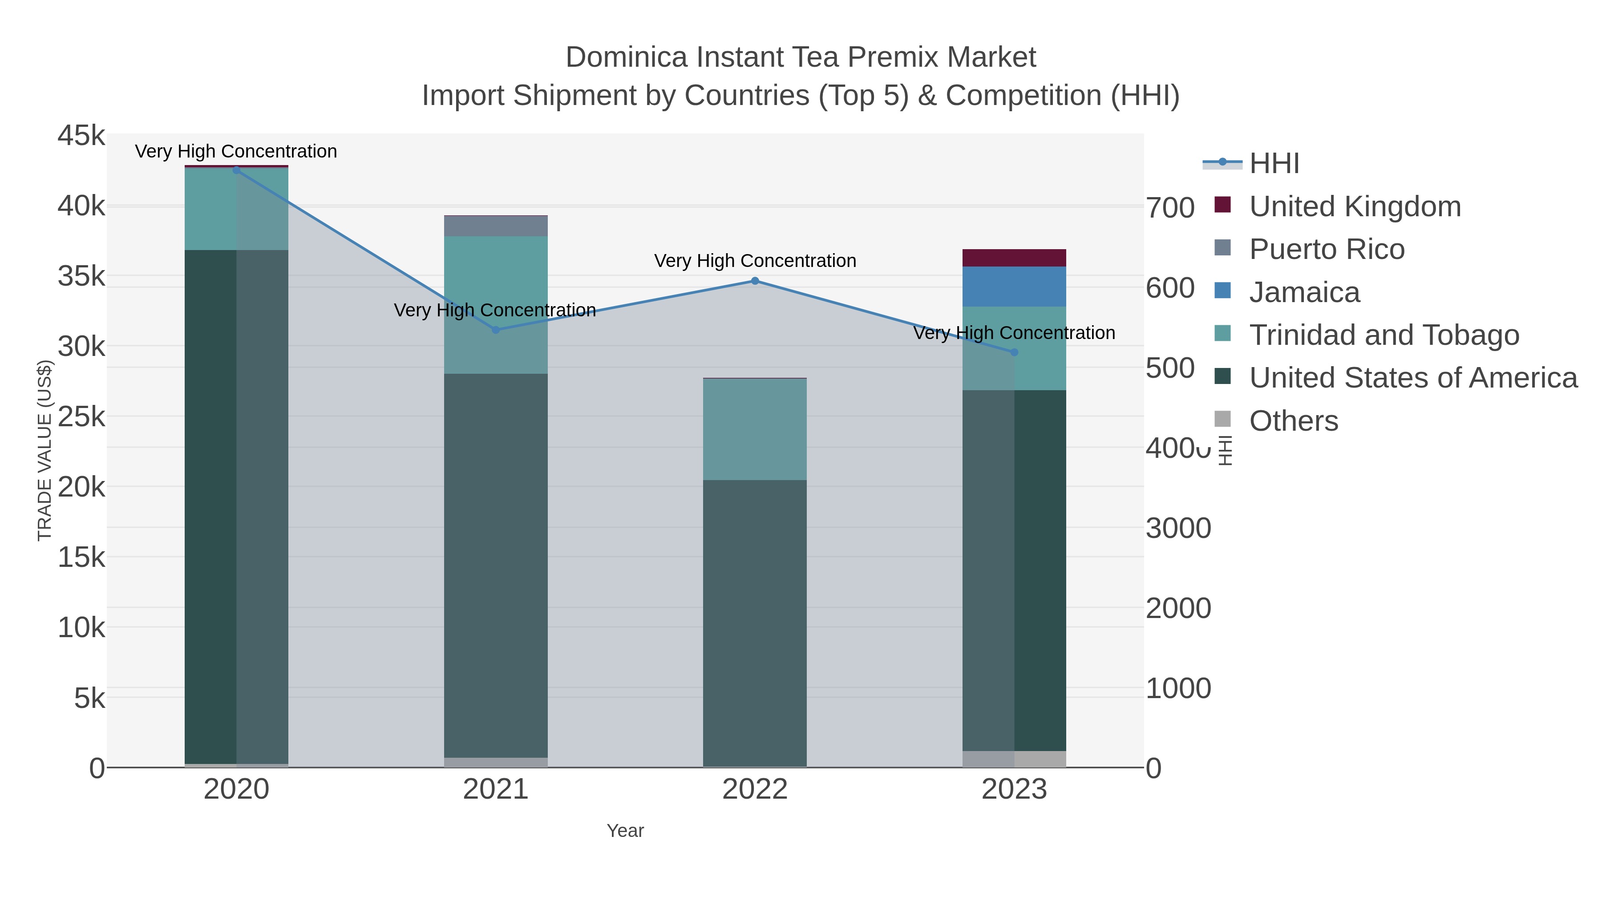Click Very High Concentration label above 2020
The image size is (1602, 901).
point(236,151)
